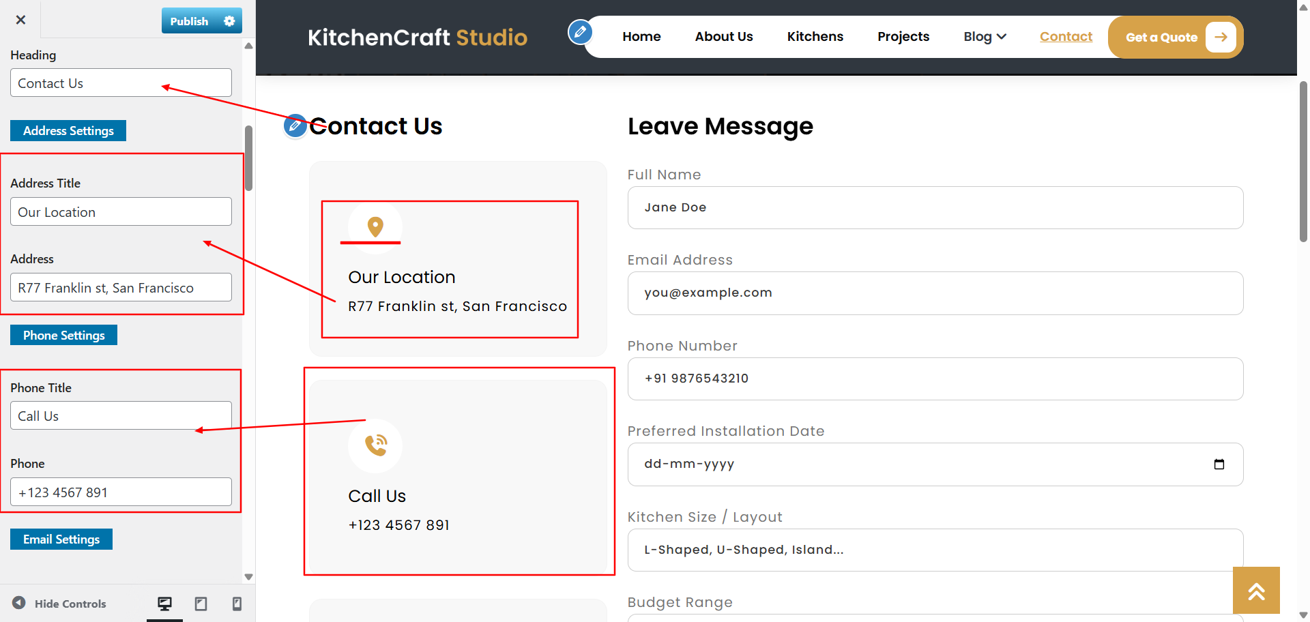Switch to tablet preview device

click(x=201, y=604)
